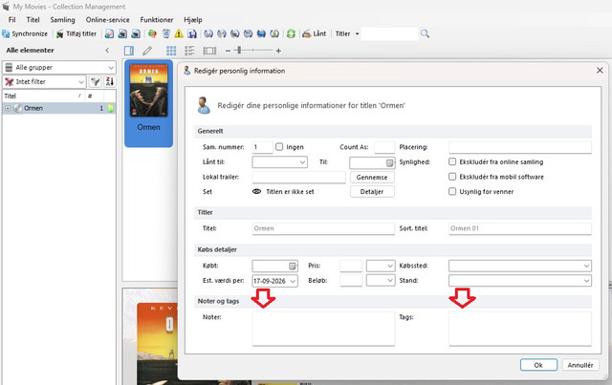
Task: Collapse the Alle elementer panel with the chevron
Action: [x=107, y=51]
